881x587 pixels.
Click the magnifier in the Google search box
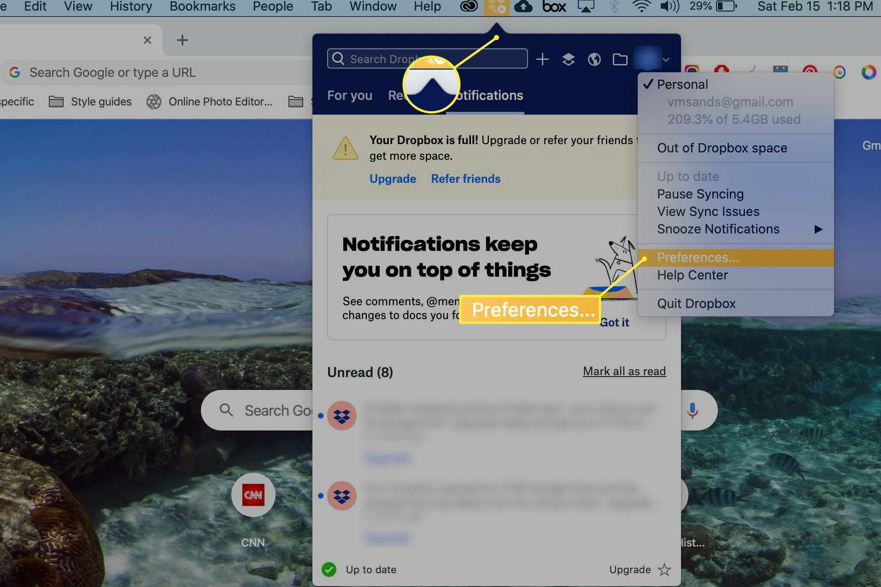pyautogui.click(x=226, y=410)
